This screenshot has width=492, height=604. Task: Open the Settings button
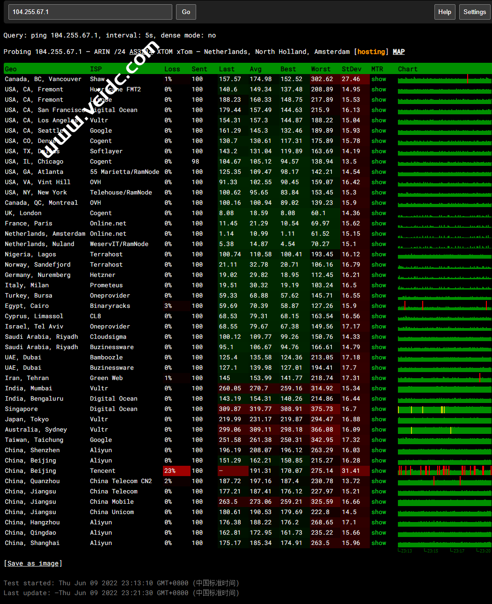point(475,12)
